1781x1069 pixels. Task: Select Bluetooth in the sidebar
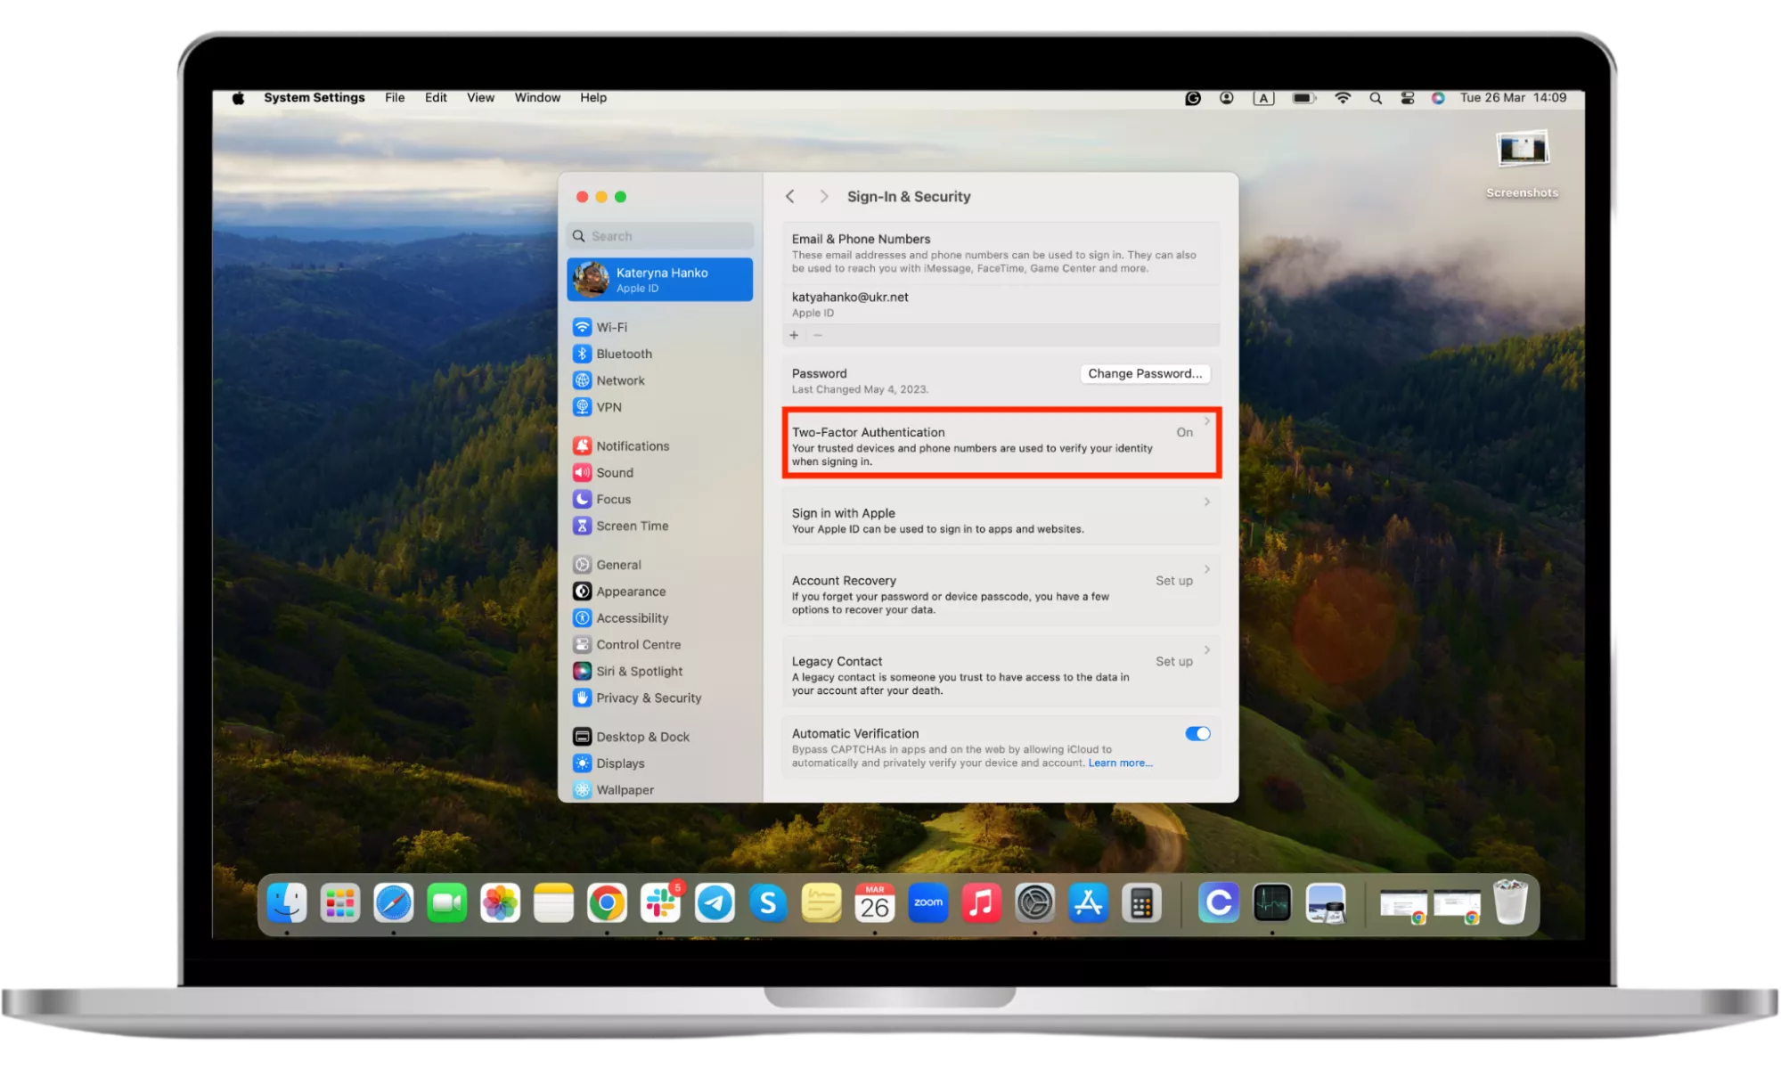(x=623, y=354)
